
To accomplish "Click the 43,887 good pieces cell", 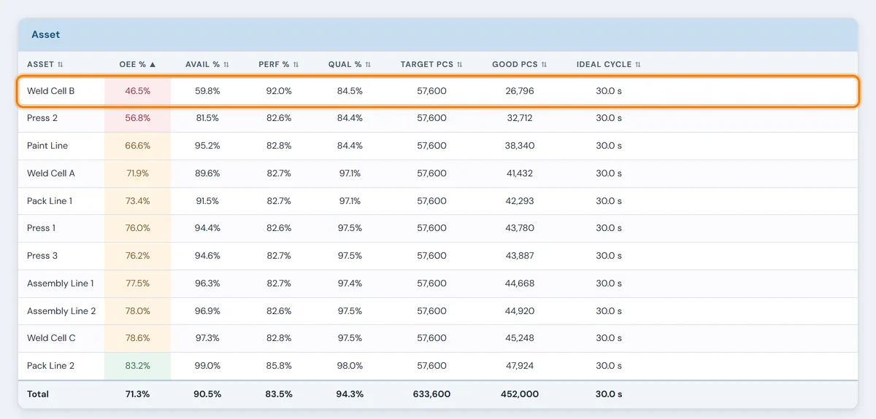I will coord(520,256).
